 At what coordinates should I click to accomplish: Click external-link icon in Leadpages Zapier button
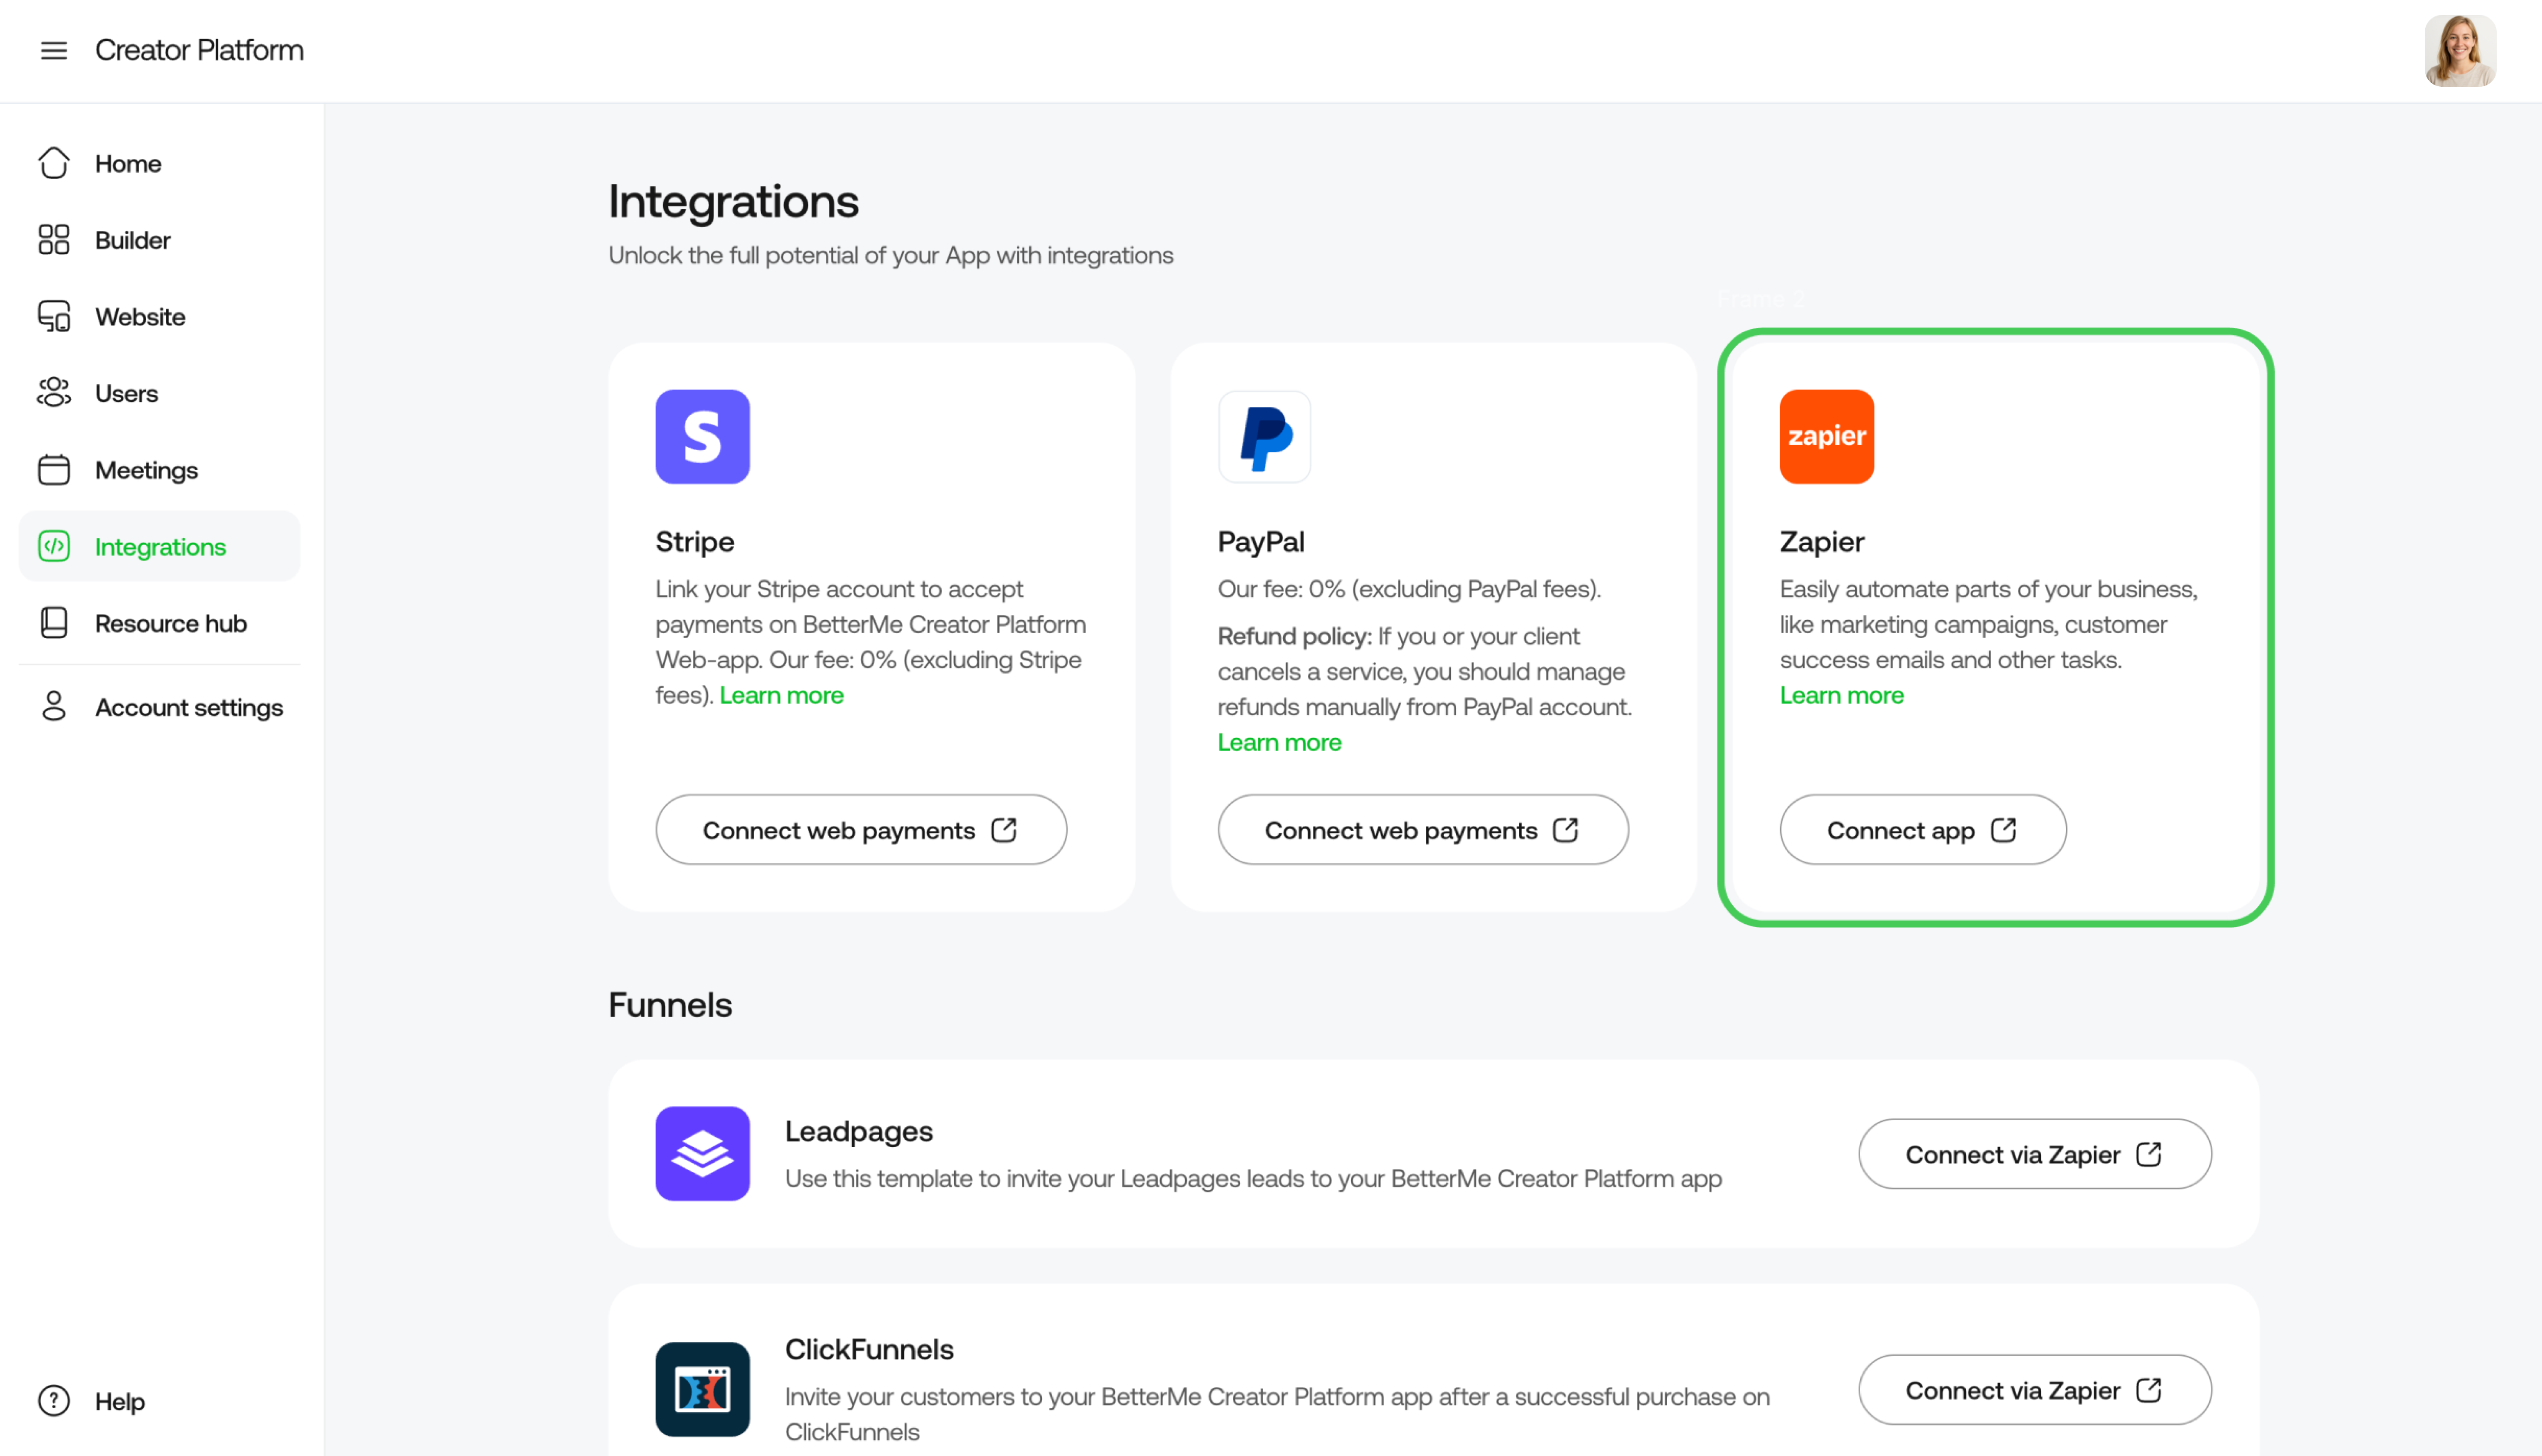[x=2149, y=1154]
